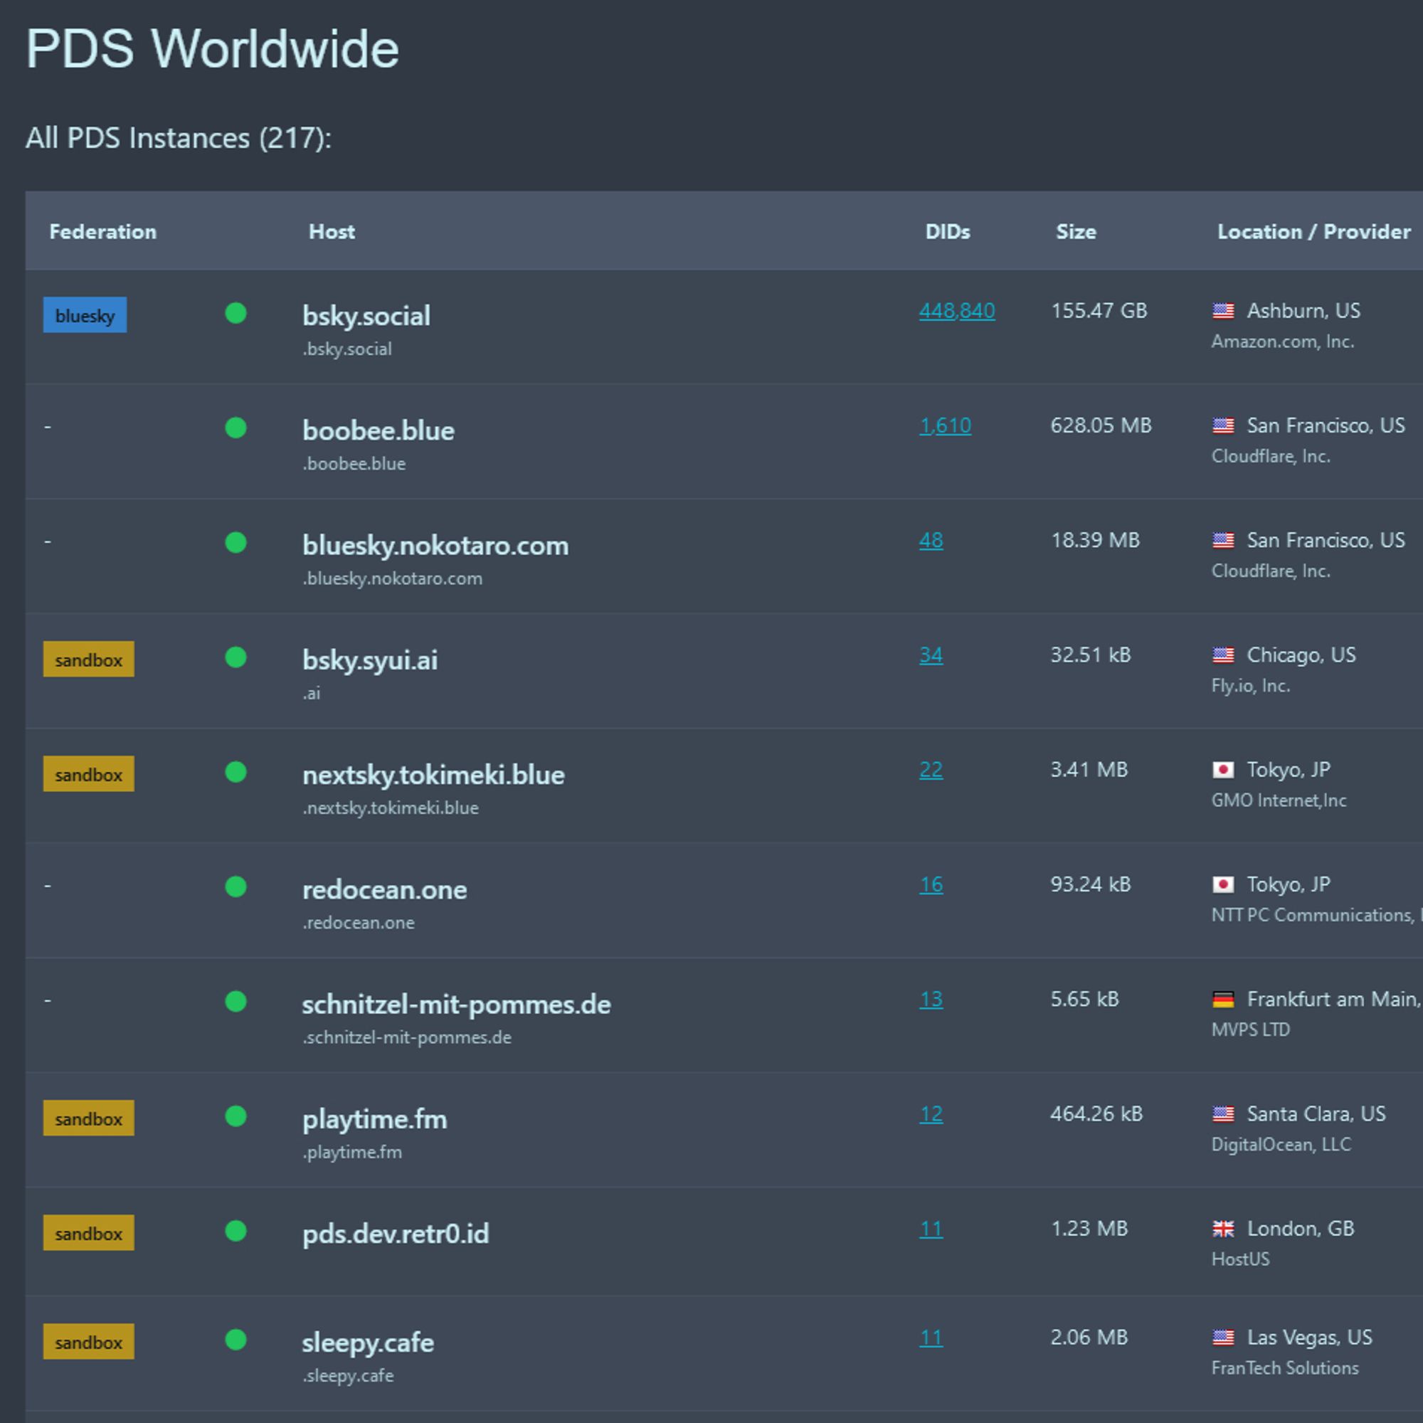Click the US flag next to Ashburn

coord(1223,311)
